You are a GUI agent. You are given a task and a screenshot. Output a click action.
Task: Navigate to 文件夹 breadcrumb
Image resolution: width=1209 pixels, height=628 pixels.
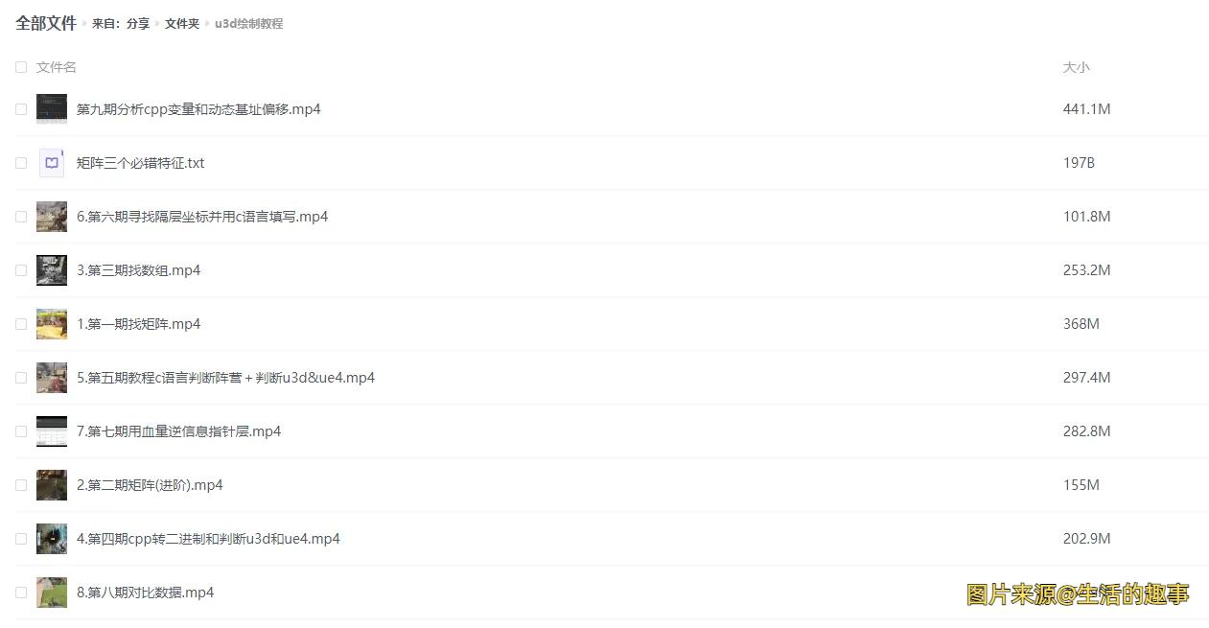182,24
